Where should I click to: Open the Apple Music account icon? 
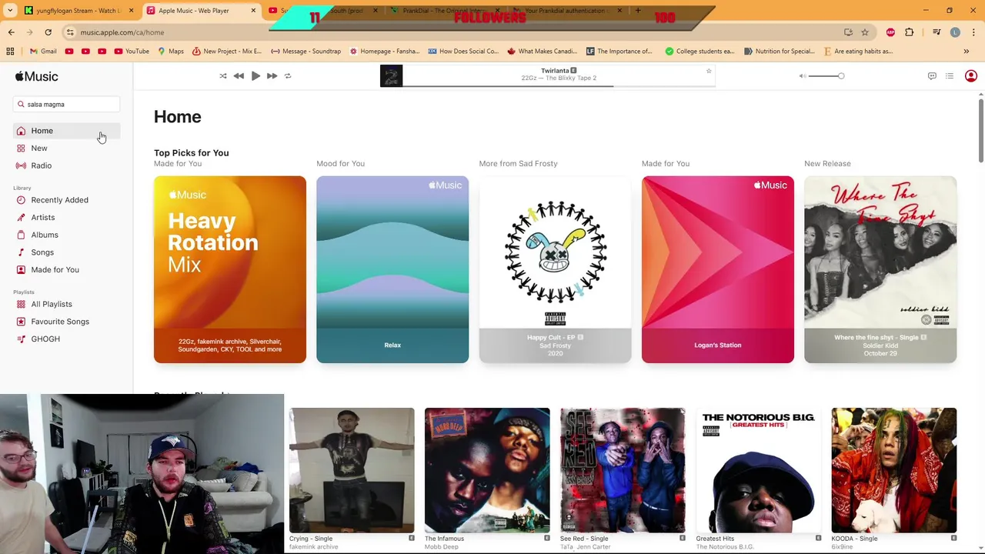[x=971, y=76]
